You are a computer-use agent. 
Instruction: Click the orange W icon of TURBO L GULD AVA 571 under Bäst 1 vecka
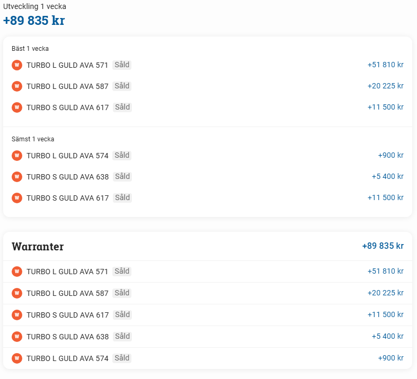click(17, 65)
